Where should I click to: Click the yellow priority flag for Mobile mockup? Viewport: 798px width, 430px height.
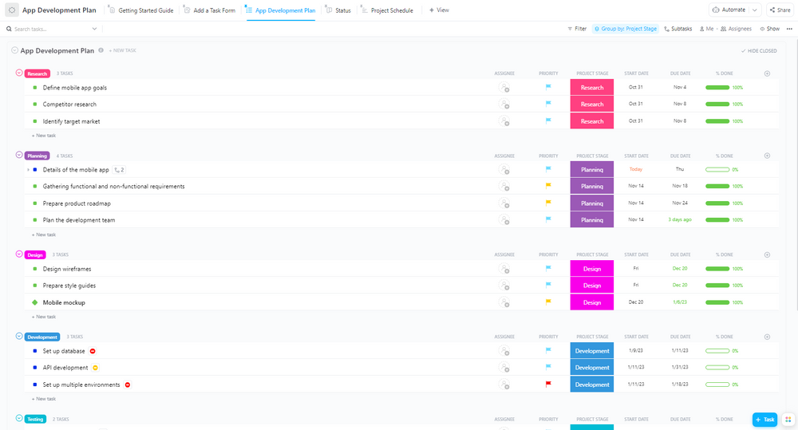[548, 302]
